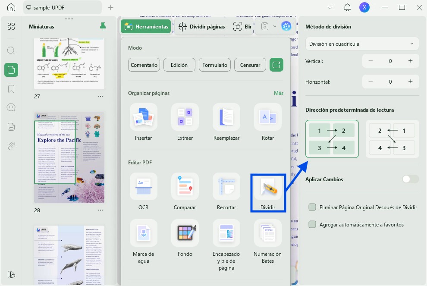Open page 28 thumbnail options menu

coord(100,210)
